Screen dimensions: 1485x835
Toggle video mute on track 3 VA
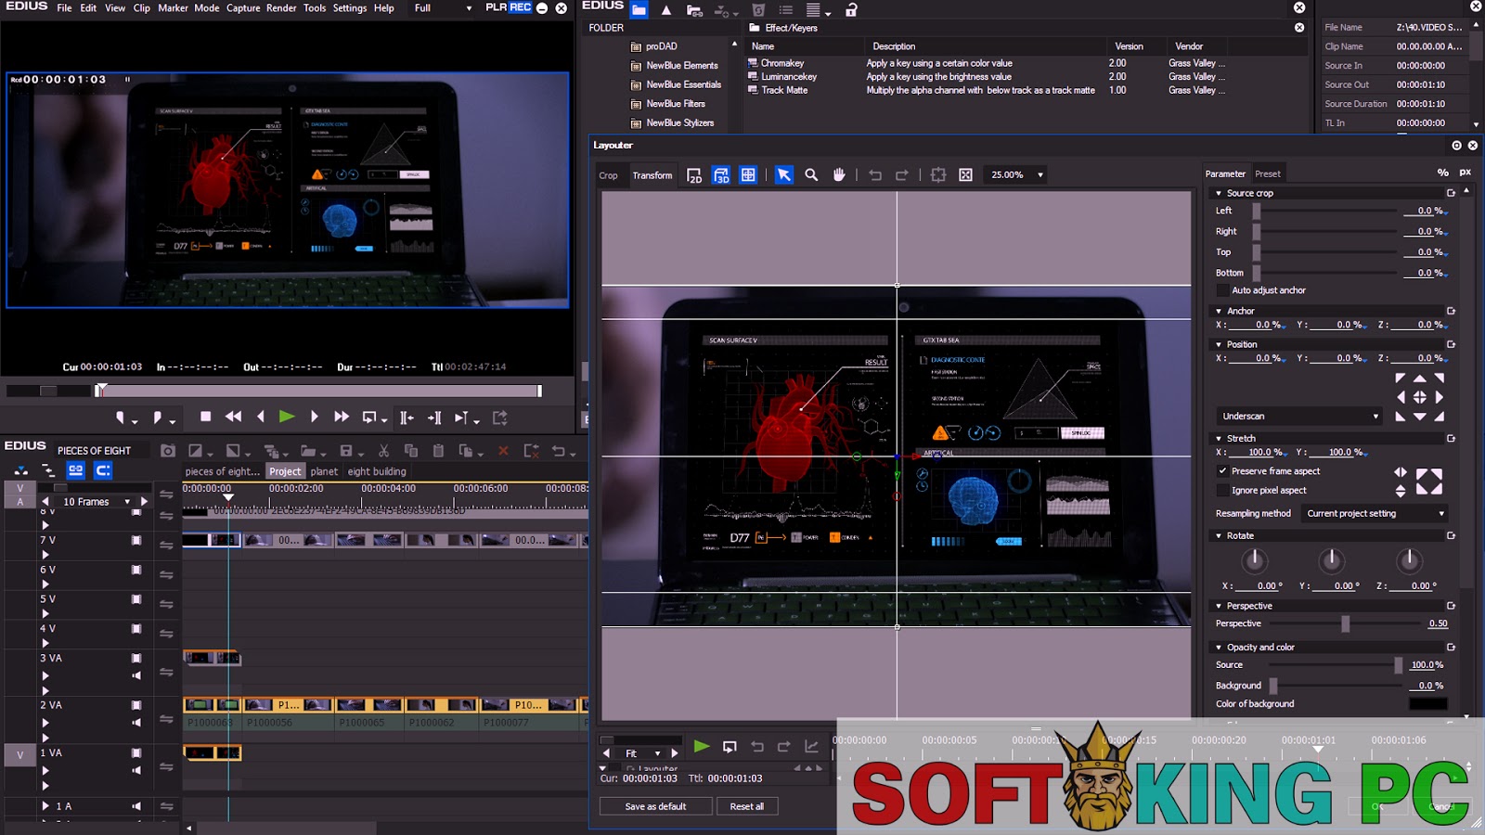pos(136,658)
